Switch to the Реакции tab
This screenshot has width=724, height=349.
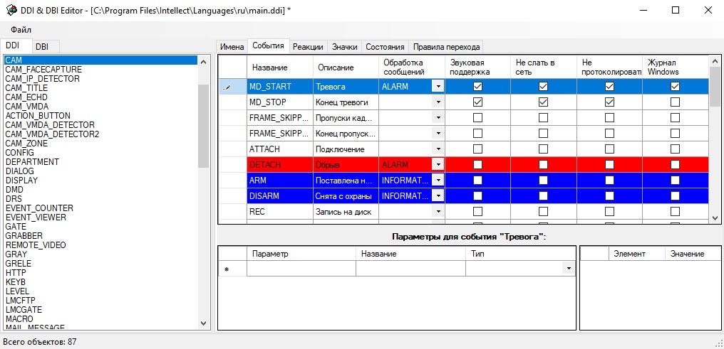pos(308,46)
